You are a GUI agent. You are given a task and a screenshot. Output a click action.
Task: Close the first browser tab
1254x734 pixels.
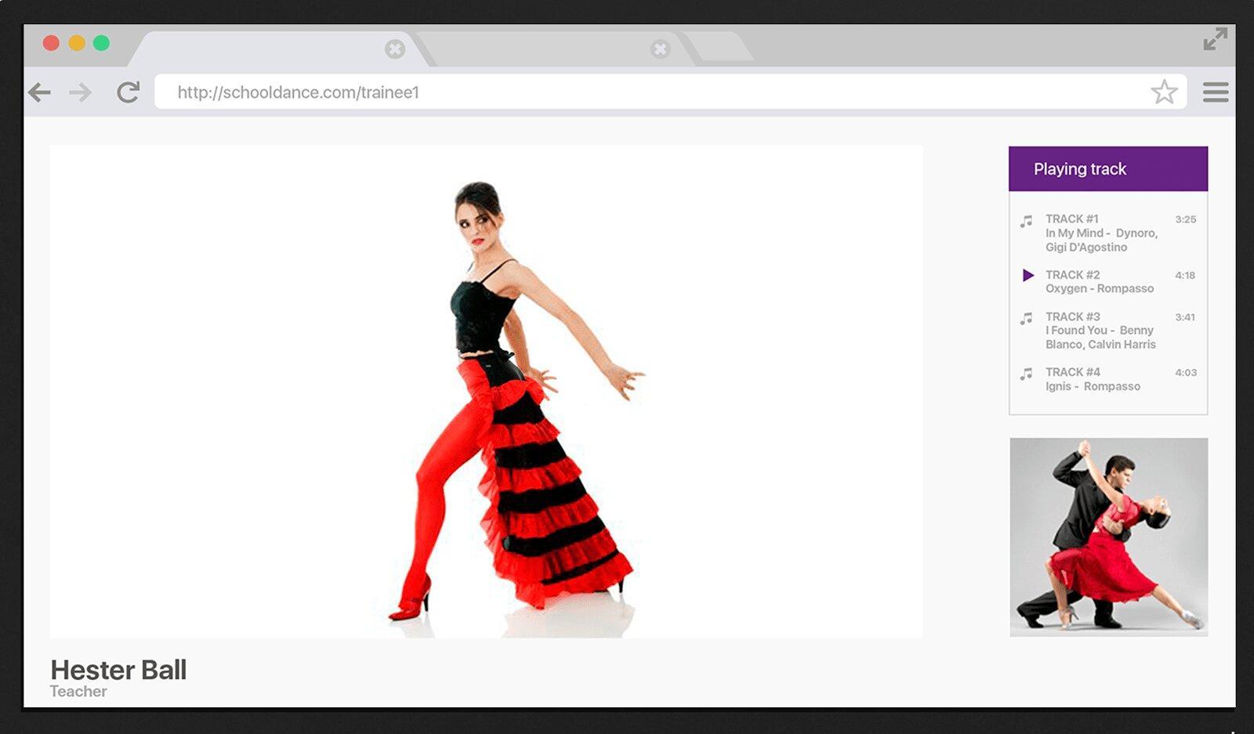click(x=395, y=49)
